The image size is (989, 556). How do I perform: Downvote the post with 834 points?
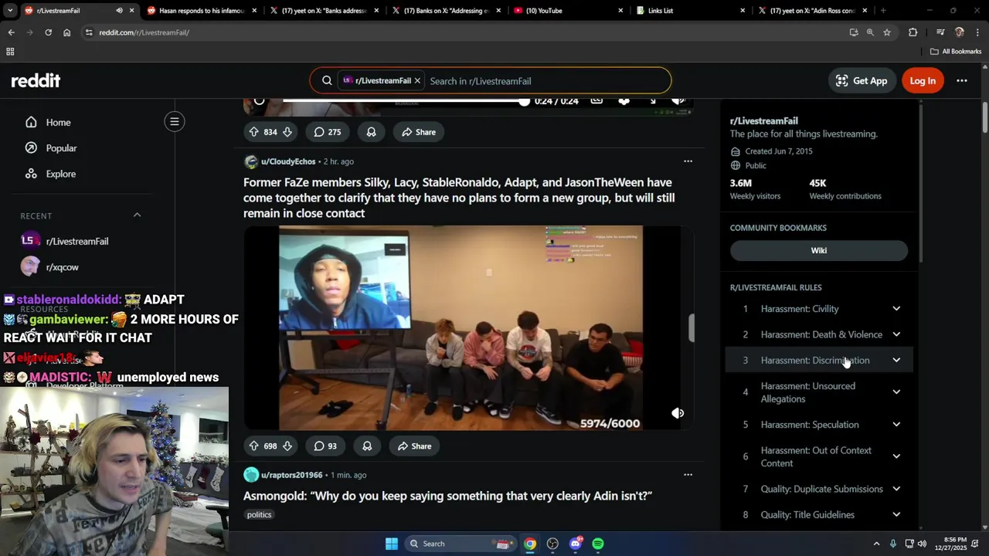tap(287, 132)
